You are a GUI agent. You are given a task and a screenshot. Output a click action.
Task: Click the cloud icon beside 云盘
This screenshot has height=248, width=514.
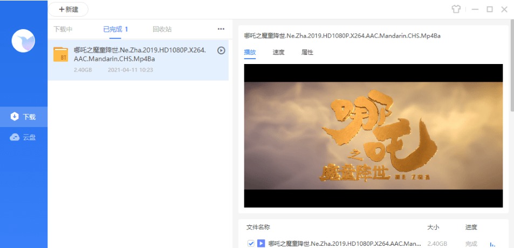tap(15, 137)
